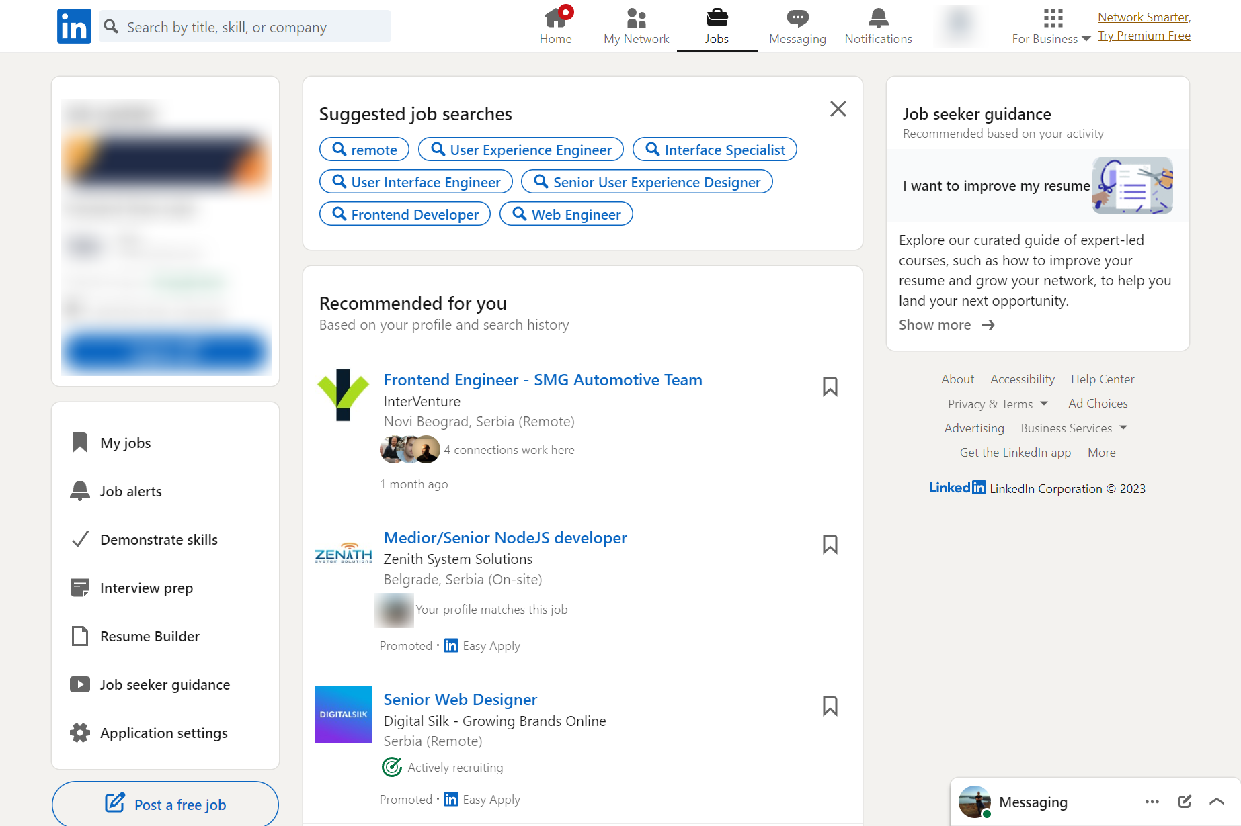Click the LinkedIn logo icon
The height and width of the screenshot is (826, 1241).
pos(74,26)
